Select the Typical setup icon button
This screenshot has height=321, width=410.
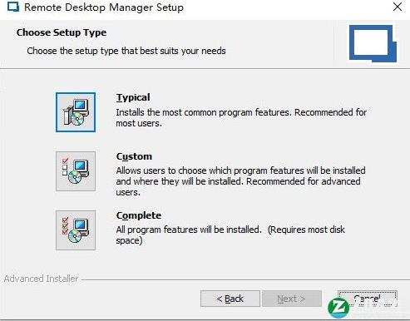point(76,112)
